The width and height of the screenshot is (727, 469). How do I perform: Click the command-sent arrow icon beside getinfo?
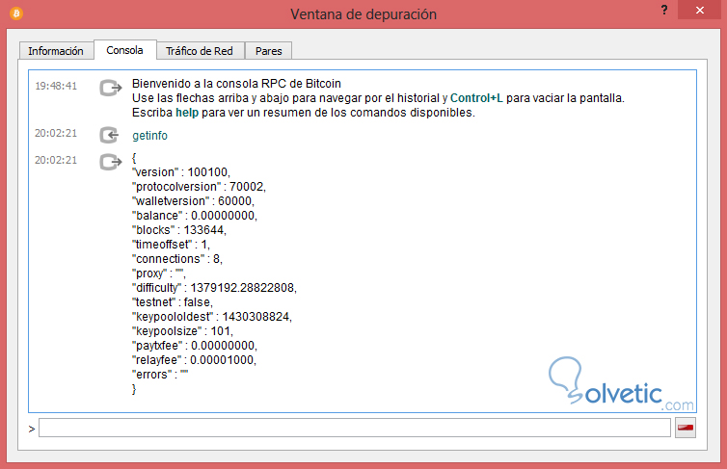point(109,135)
